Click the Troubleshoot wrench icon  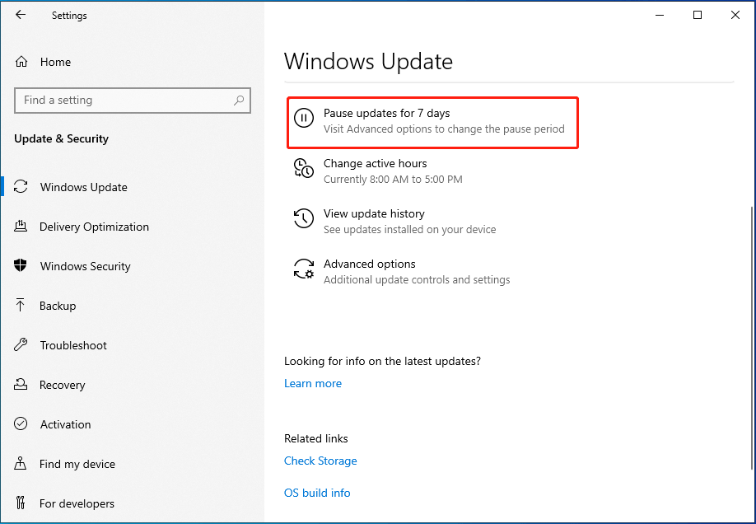(21, 344)
